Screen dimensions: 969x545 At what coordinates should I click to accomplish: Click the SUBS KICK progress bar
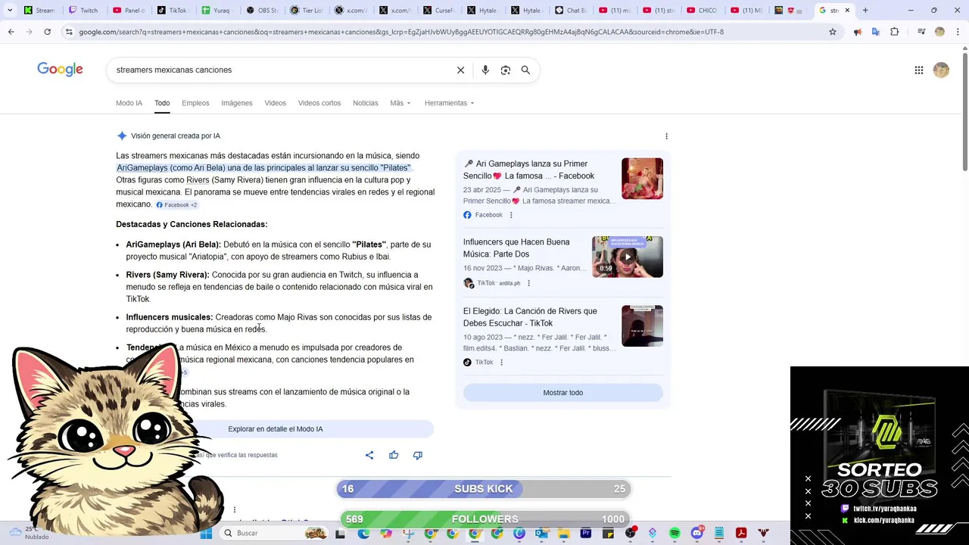[484, 489]
